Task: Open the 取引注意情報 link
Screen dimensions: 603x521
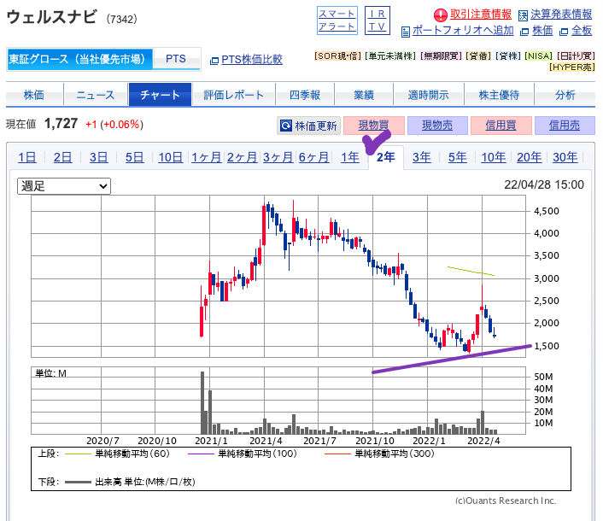Action: [x=481, y=15]
